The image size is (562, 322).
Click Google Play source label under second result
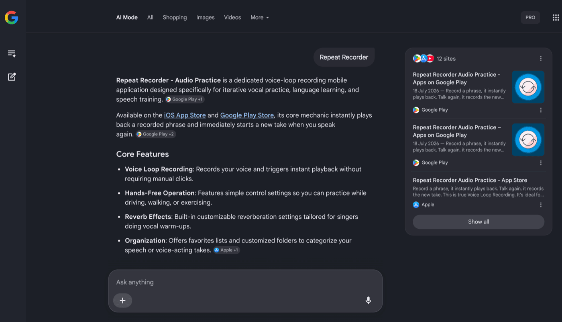434,163
